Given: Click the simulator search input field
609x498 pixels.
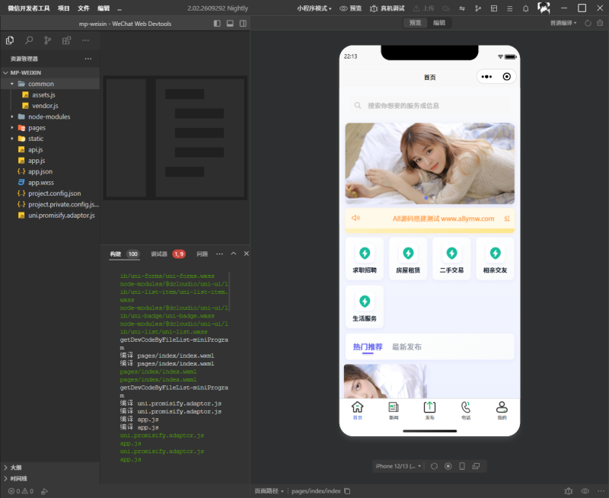Looking at the screenshot, I should [x=429, y=106].
